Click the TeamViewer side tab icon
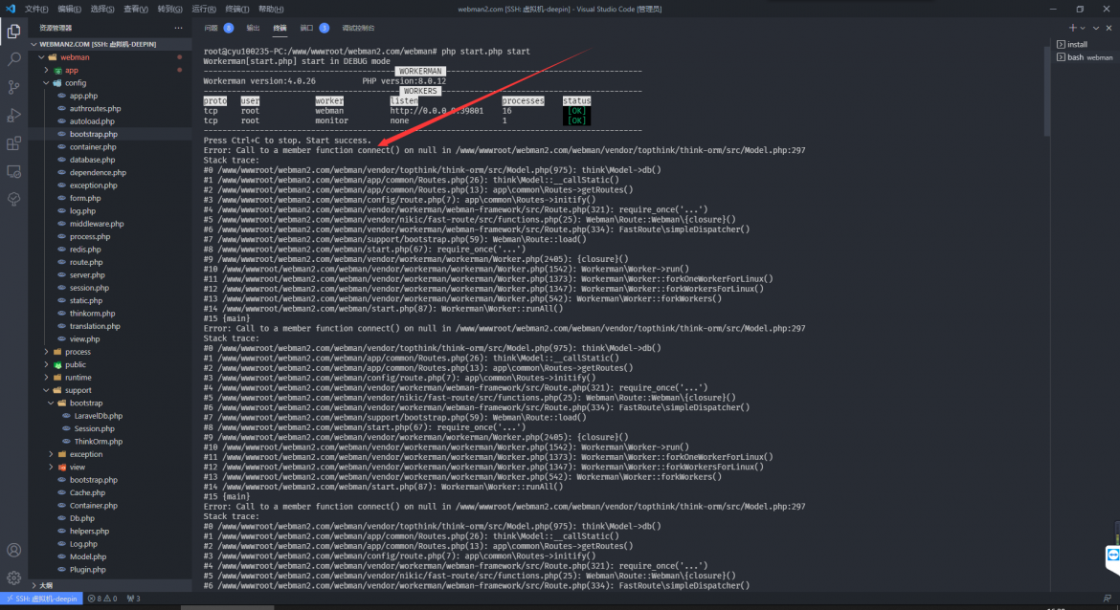 point(1113,556)
